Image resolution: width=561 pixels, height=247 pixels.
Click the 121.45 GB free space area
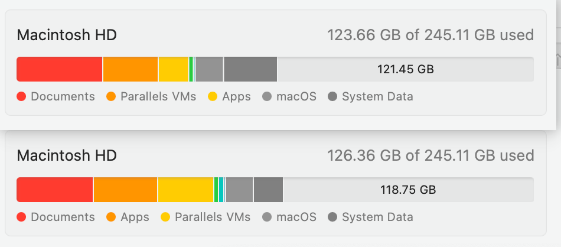tap(405, 69)
